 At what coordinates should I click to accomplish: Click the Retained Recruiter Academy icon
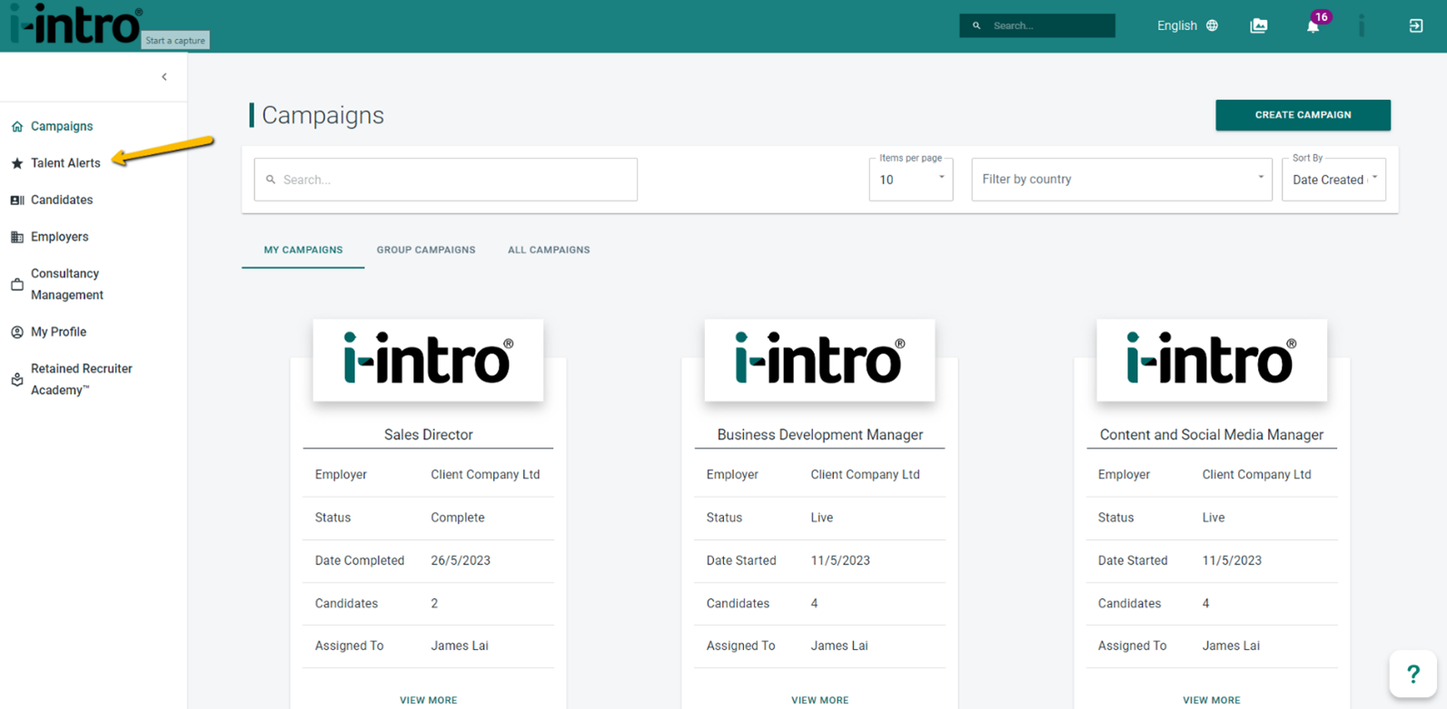[17, 379]
